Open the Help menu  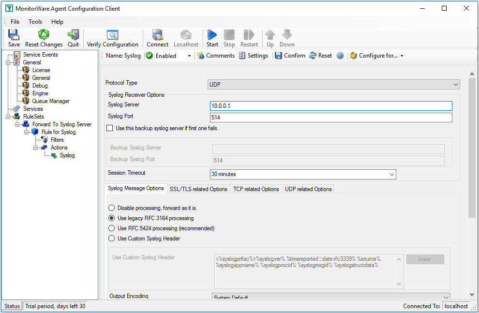[x=57, y=22]
